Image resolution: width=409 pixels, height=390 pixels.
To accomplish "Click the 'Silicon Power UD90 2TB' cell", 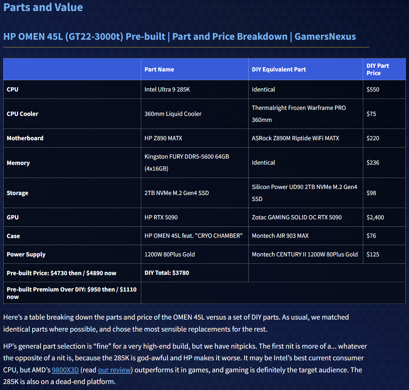I will coord(305,193).
